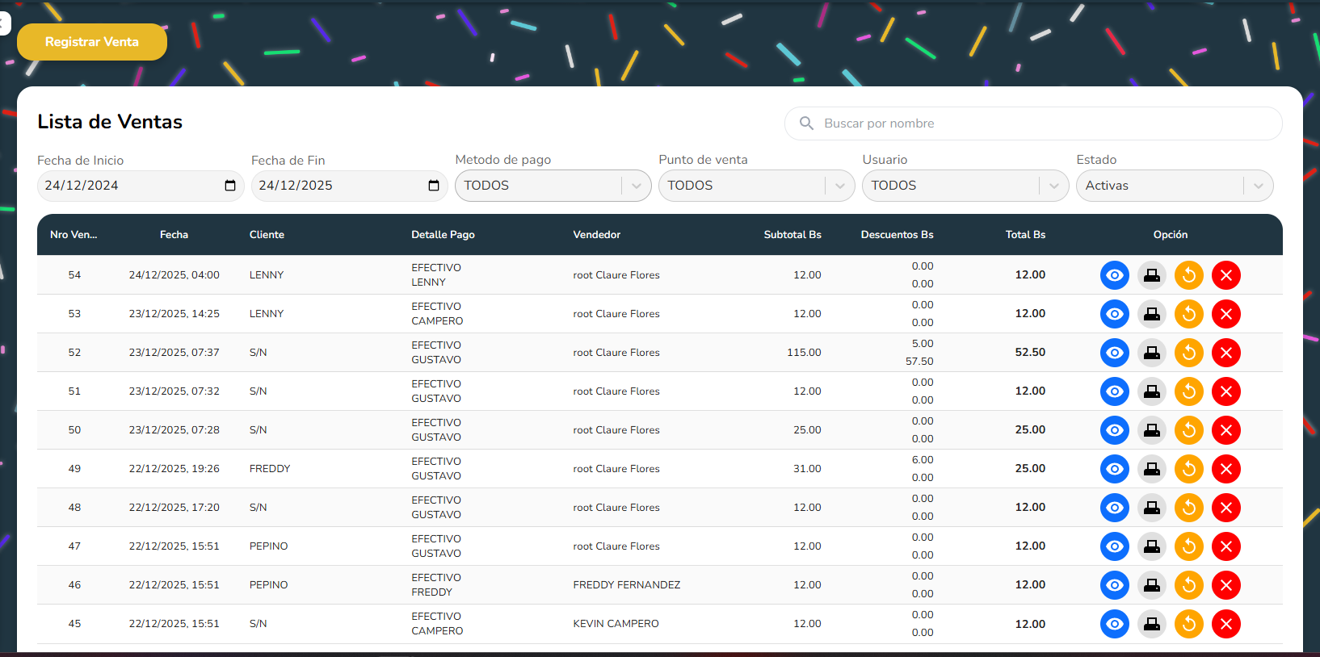
Task: Open the Punto de venta dropdown
Action: click(839, 186)
